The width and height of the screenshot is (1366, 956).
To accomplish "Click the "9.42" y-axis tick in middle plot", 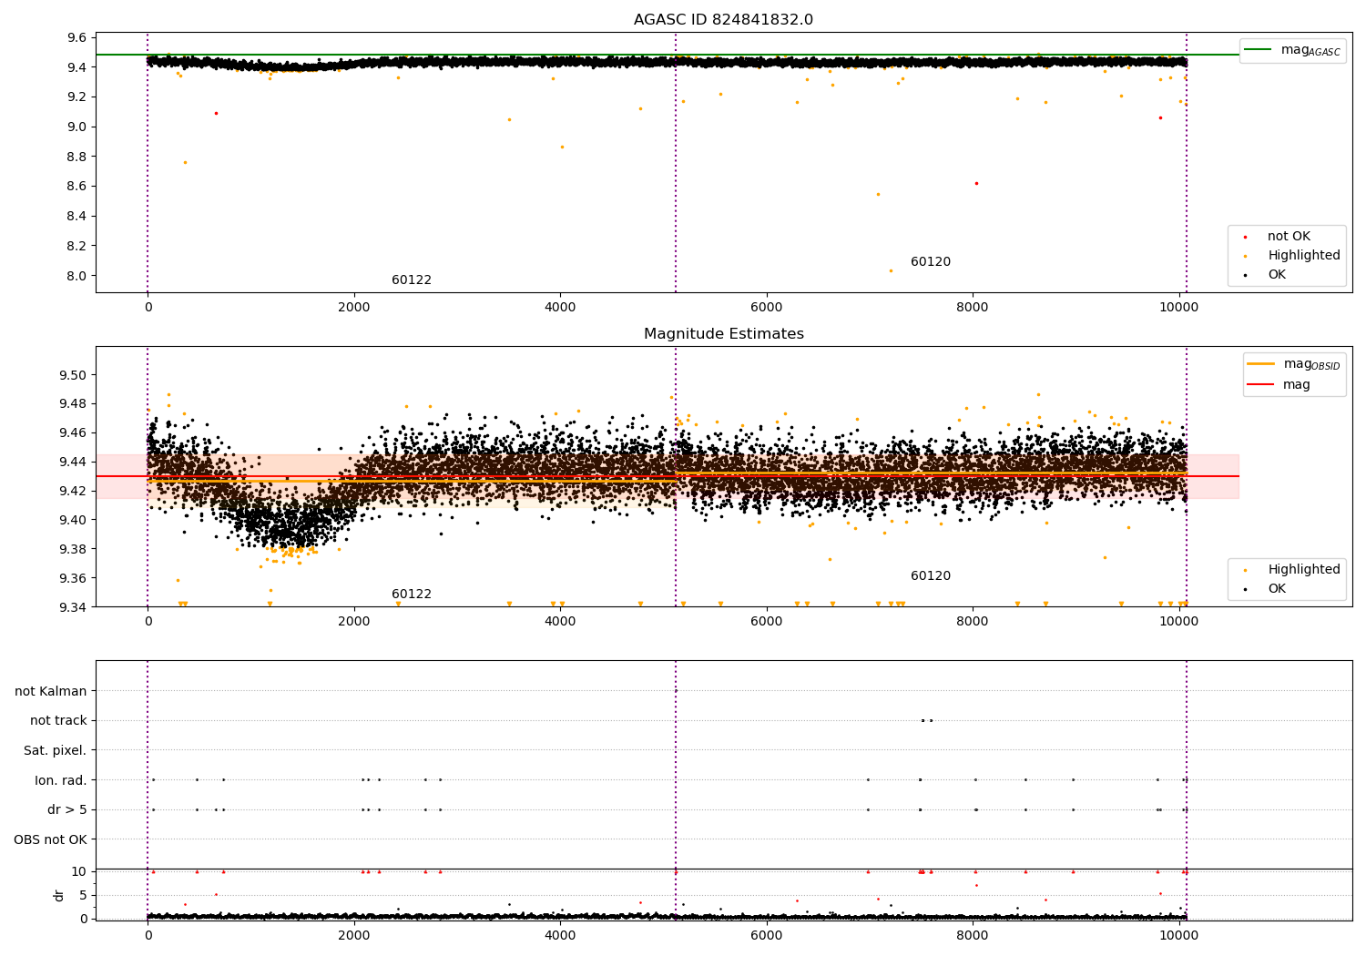I will (x=73, y=491).
